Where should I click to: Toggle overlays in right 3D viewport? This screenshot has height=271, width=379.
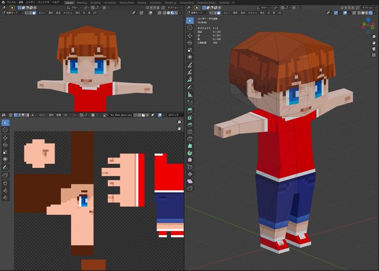(x=345, y=13)
